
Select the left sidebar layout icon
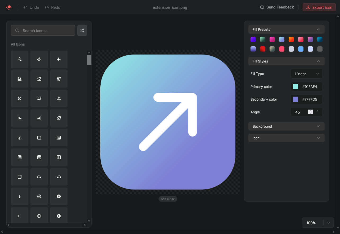(x=59, y=157)
